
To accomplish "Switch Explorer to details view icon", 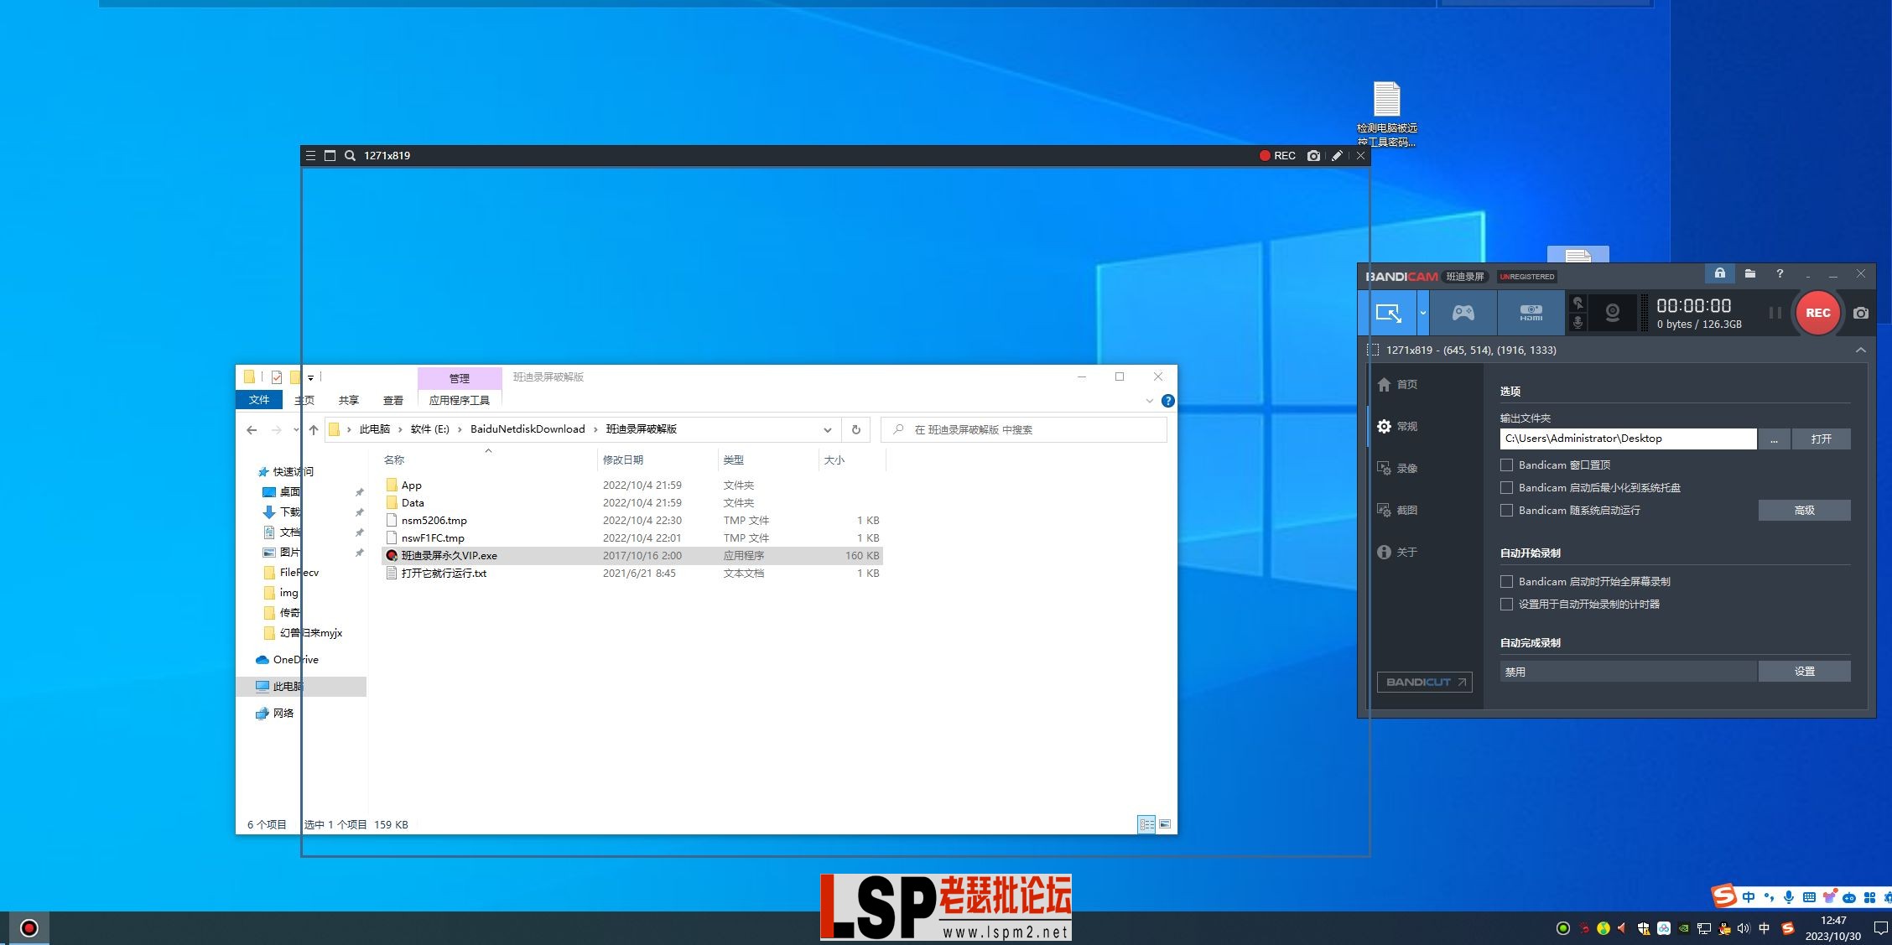I will [1146, 824].
